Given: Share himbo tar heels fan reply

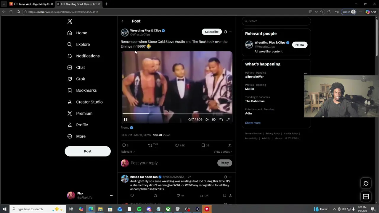Looking at the screenshot, I should [x=231, y=196].
